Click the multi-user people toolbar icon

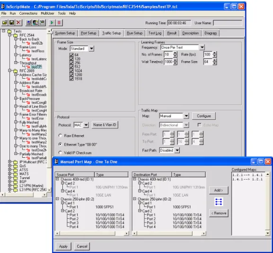pos(35,22)
